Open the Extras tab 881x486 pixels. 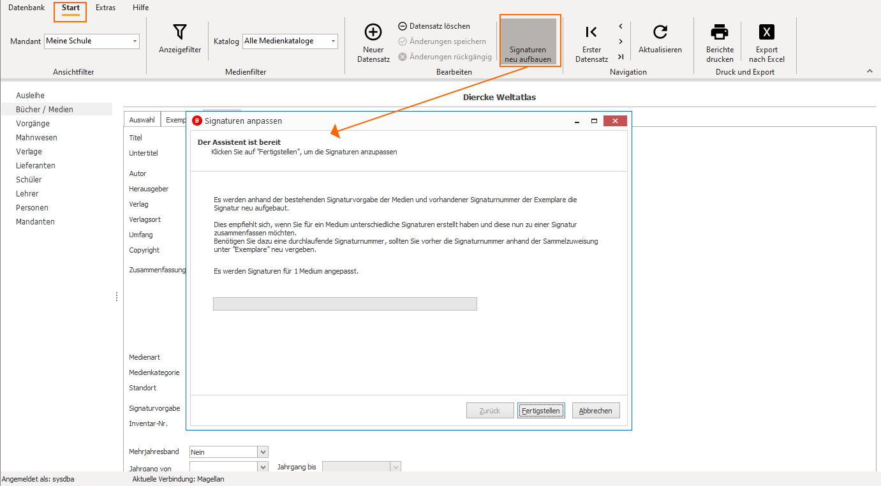point(106,8)
